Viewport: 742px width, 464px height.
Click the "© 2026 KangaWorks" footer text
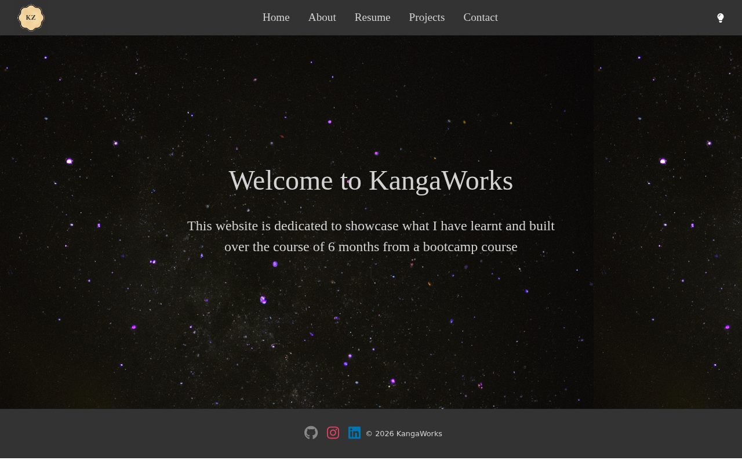coord(404,434)
